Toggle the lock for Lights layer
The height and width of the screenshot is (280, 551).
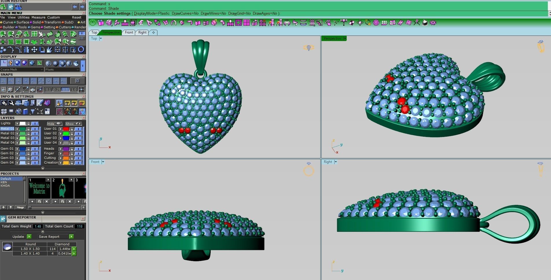pos(28,123)
